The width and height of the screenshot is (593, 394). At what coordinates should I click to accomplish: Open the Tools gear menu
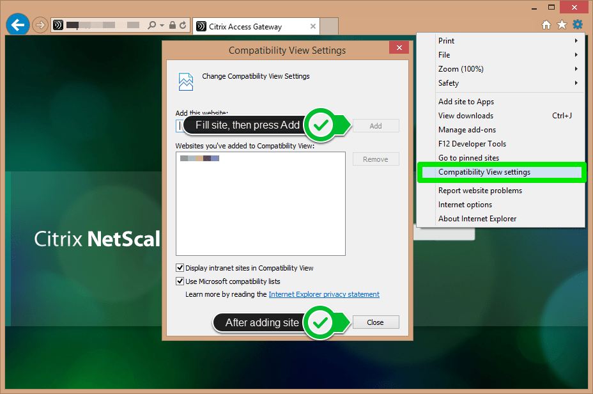(x=578, y=24)
